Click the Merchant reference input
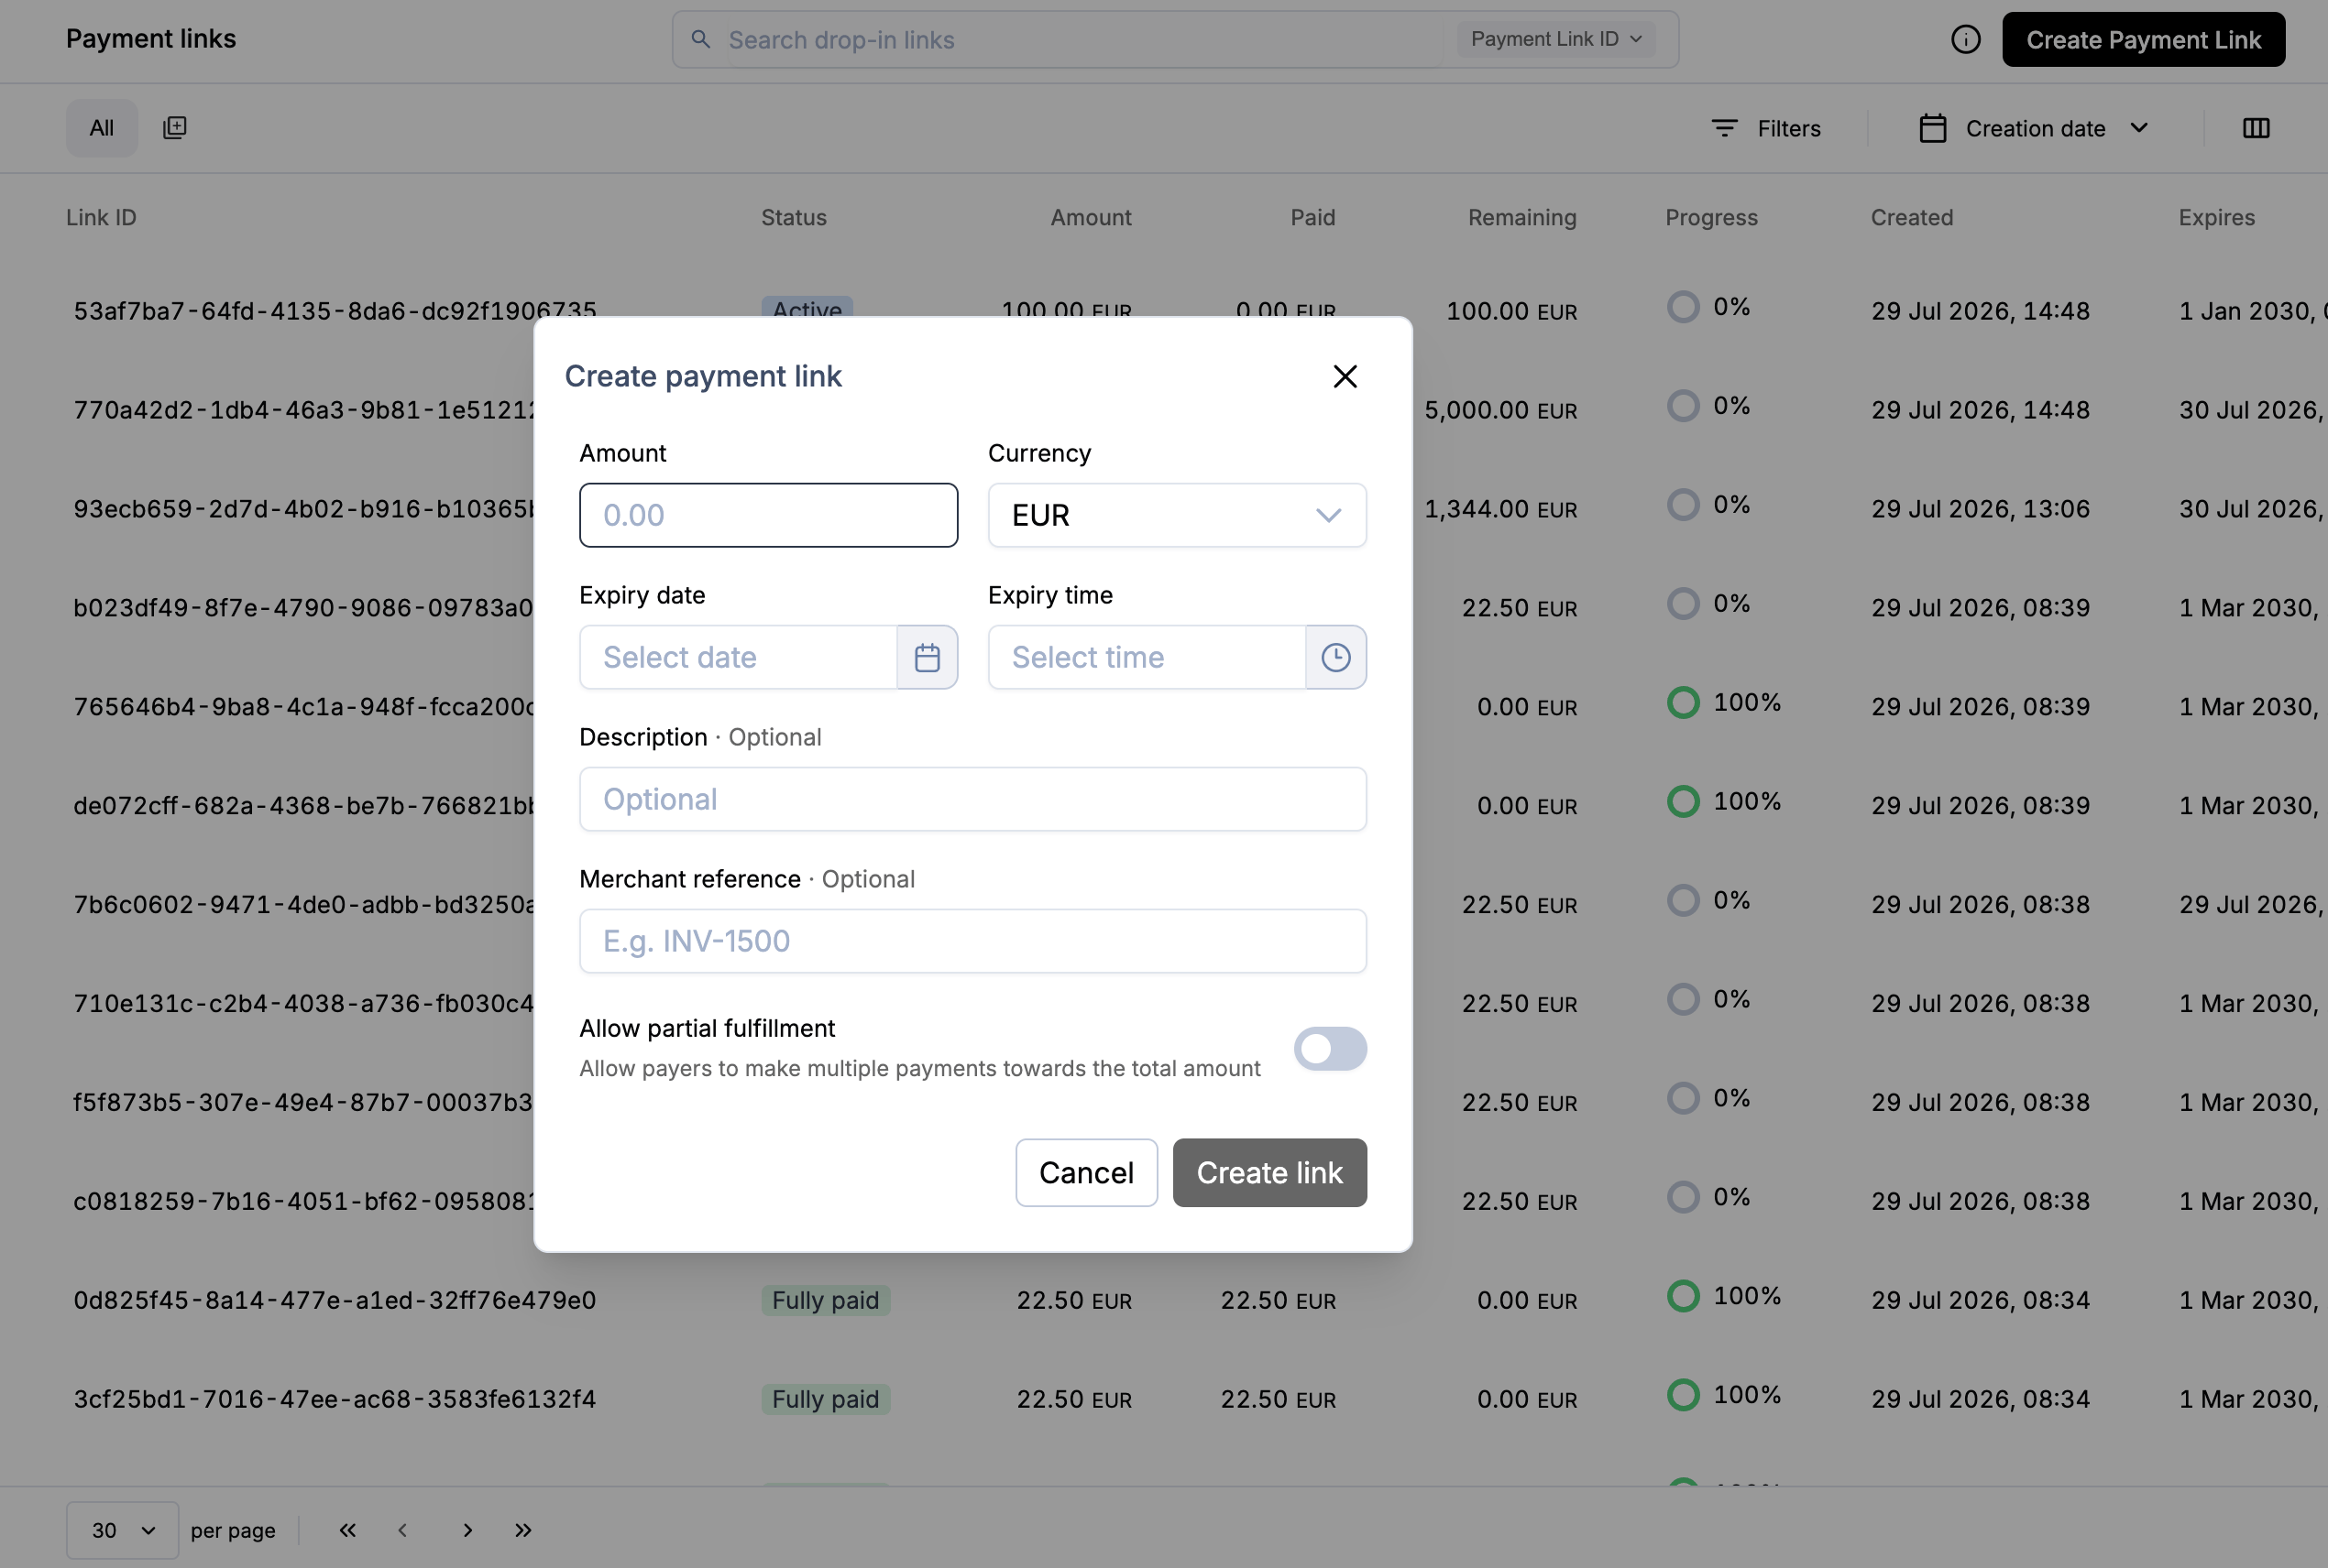 tap(972, 941)
